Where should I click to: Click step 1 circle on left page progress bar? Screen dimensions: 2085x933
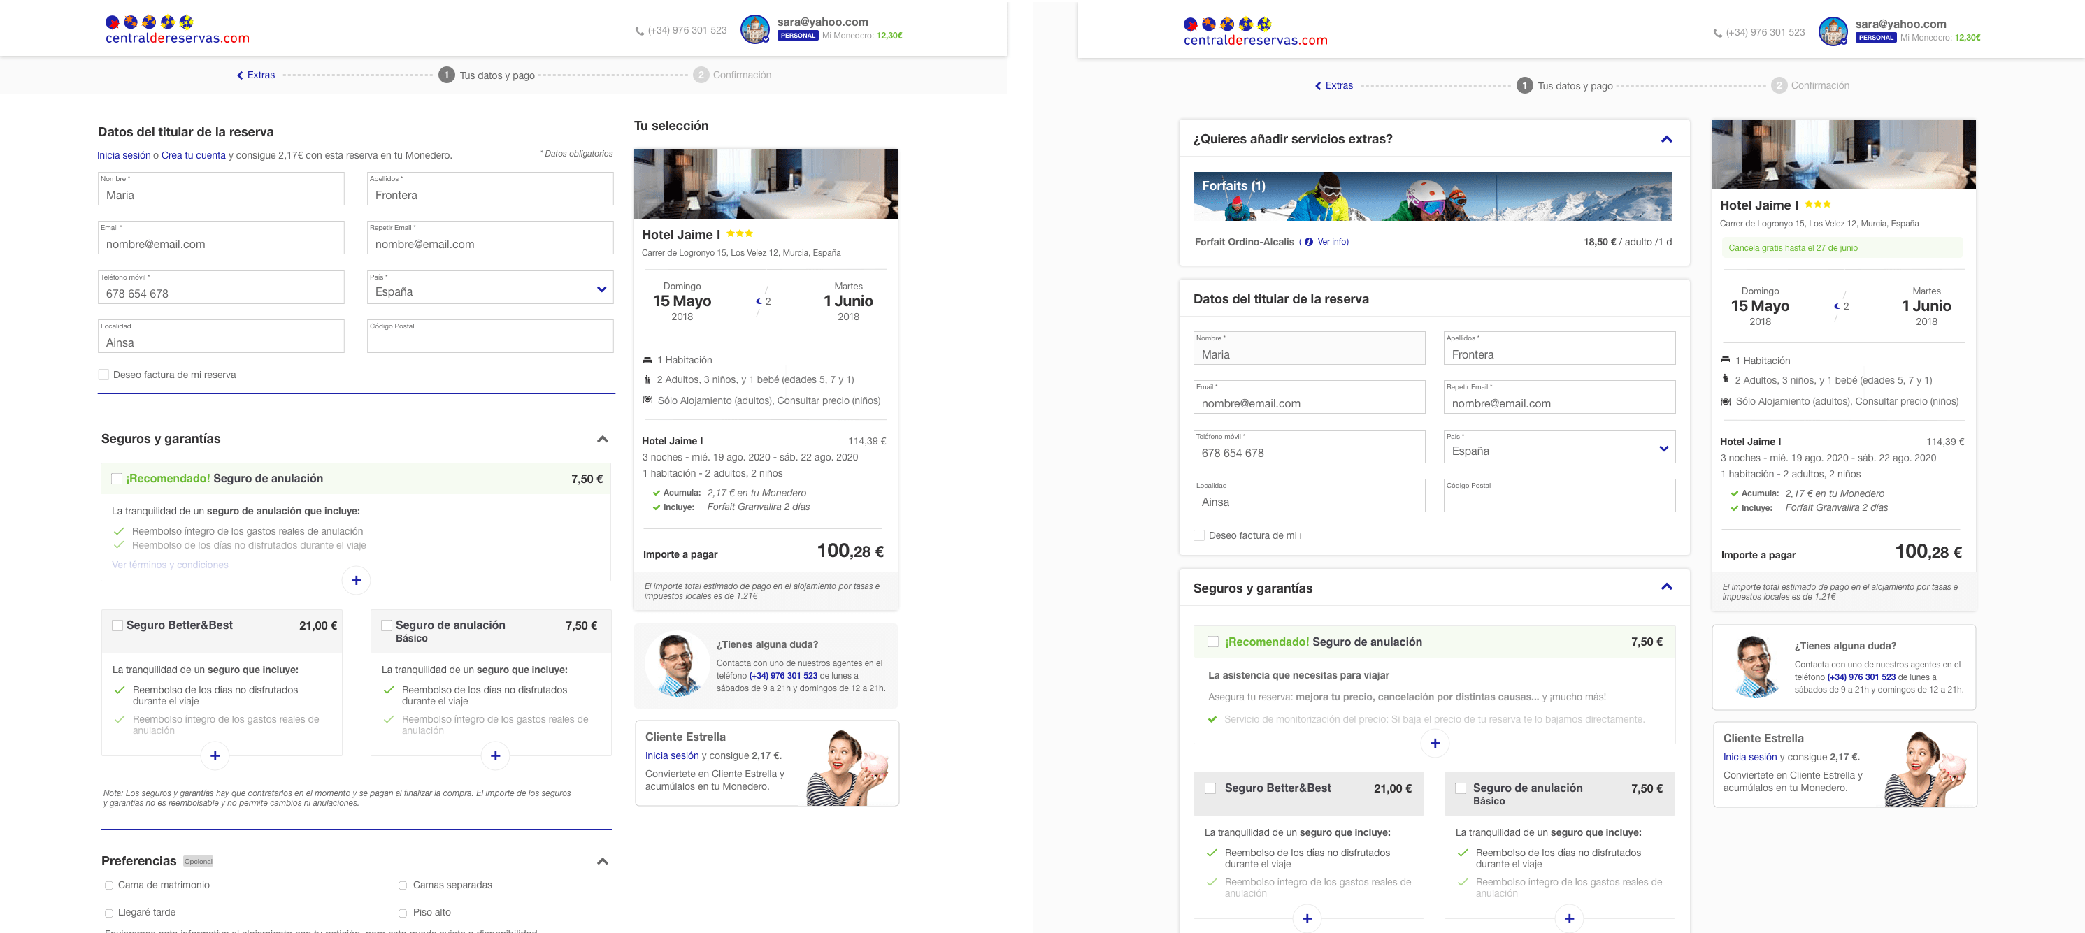pyautogui.click(x=447, y=75)
